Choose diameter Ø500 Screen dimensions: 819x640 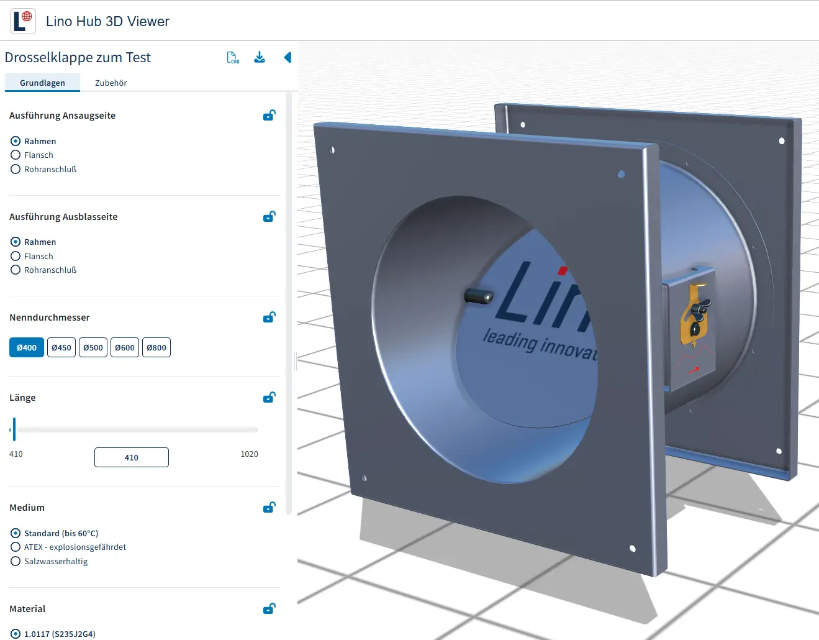[93, 347]
